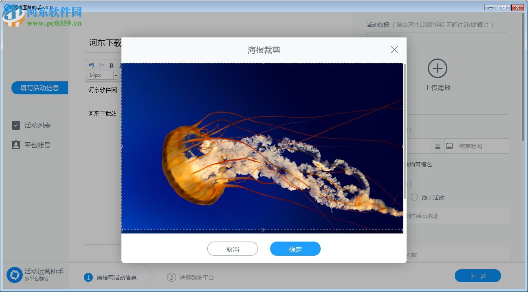
Task: Apply Bold formatting with the B icon
Action: click(111, 65)
